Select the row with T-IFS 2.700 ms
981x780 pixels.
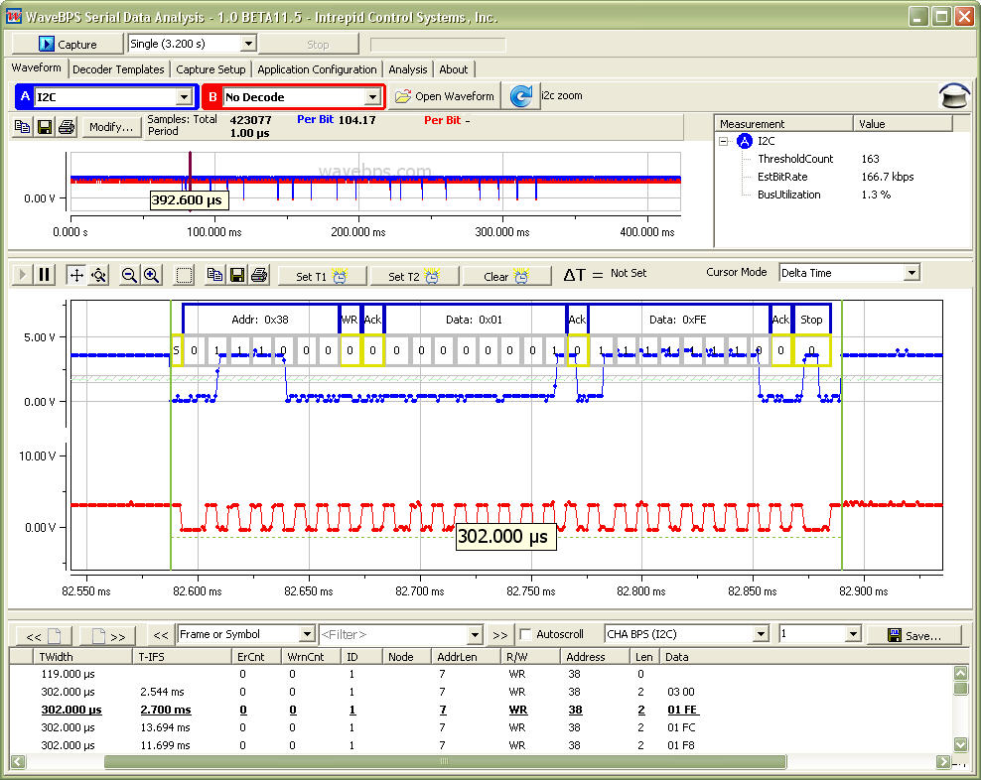481,710
